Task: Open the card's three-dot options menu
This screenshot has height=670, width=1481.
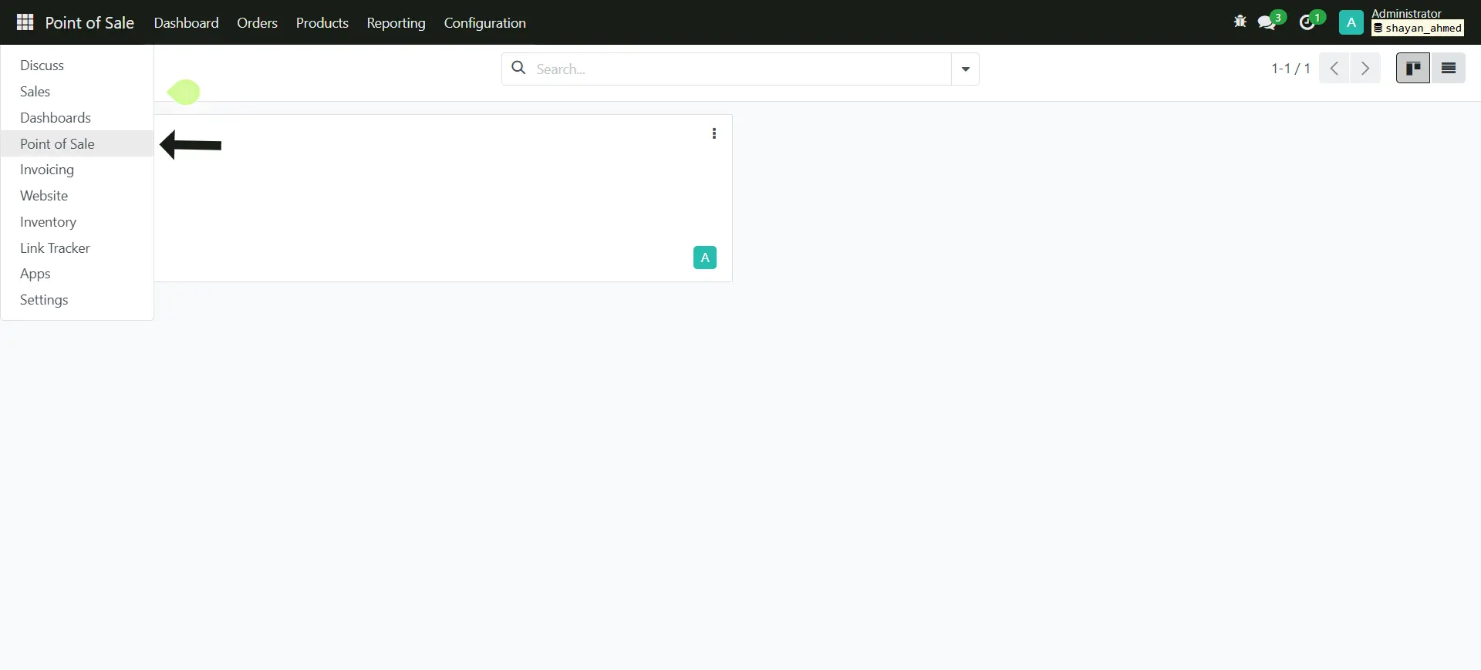Action: [x=714, y=133]
